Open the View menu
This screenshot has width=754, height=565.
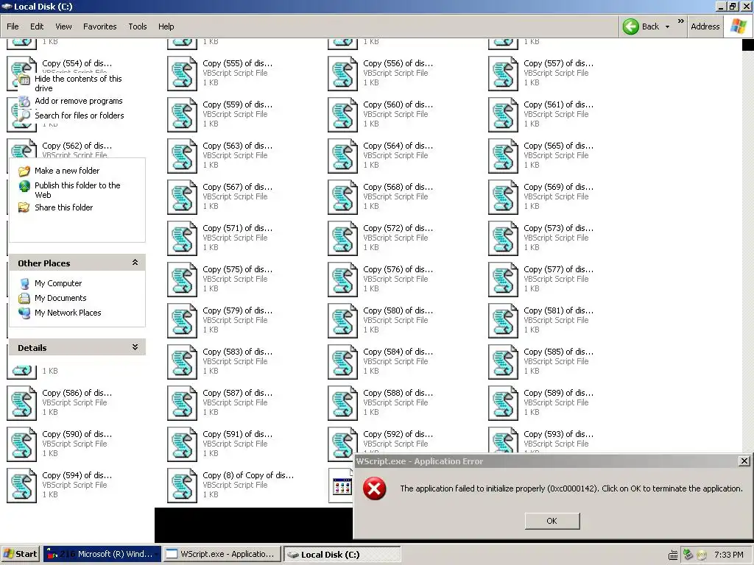pos(63,26)
